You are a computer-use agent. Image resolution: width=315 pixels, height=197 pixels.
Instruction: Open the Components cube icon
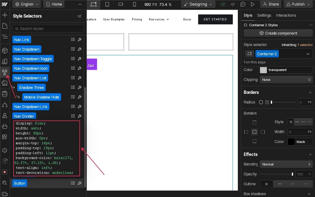(x=5, y=50)
